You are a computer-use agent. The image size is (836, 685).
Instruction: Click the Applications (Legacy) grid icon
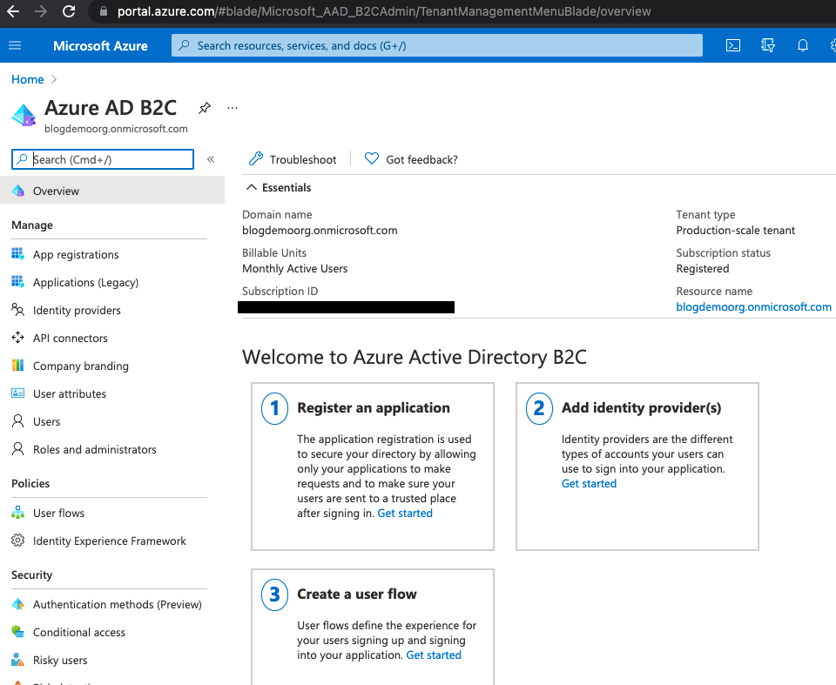[x=17, y=281]
